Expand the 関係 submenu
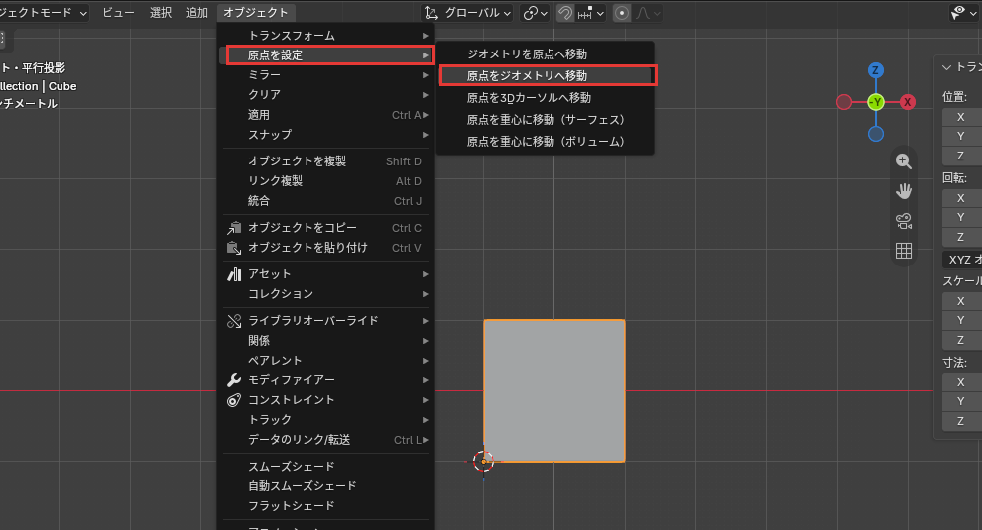This screenshot has width=982, height=530. click(327, 341)
